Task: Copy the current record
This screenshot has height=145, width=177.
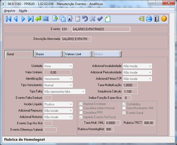Action: point(62,19)
